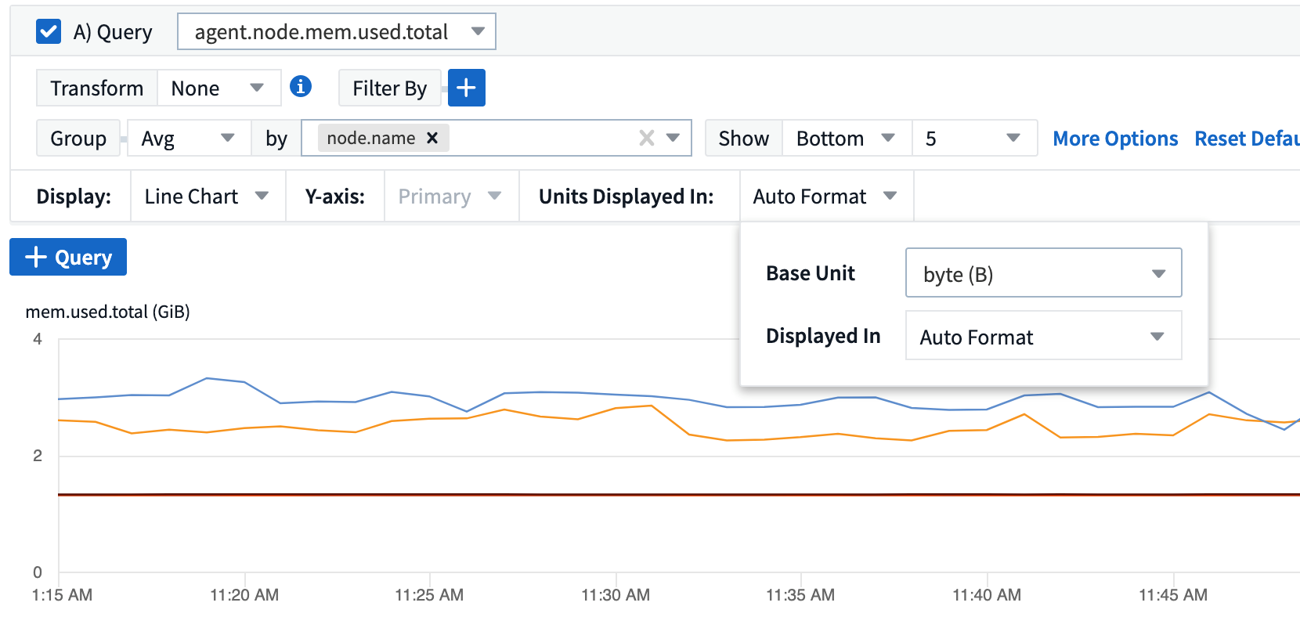Image resolution: width=1300 pixels, height=617 pixels.
Task: Open the Y-axis Primary dropdown
Action: [x=450, y=197]
